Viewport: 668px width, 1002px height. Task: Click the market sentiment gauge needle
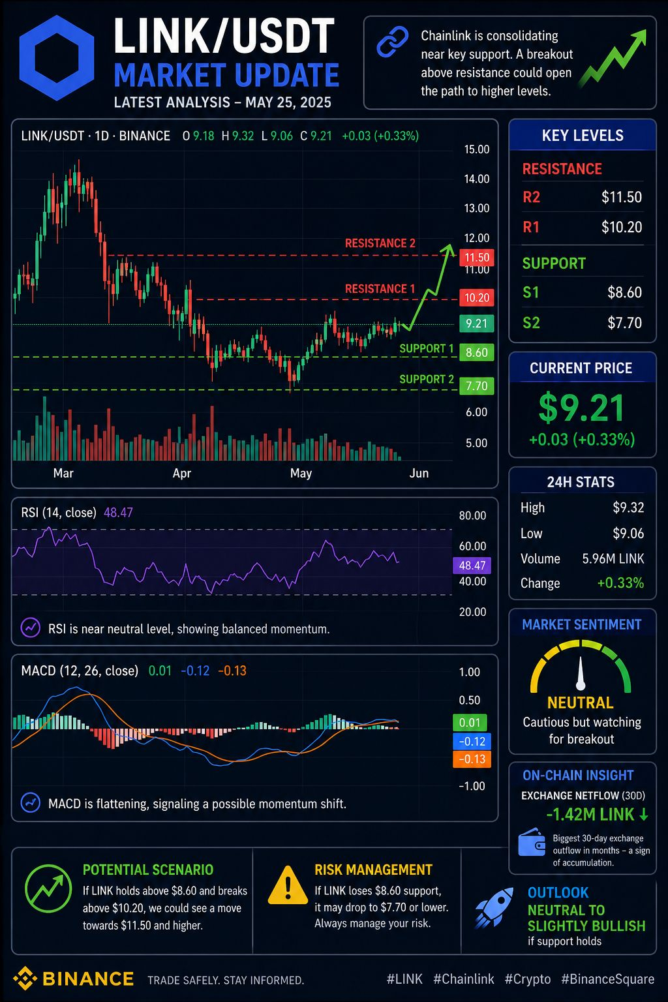coord(581,673)
